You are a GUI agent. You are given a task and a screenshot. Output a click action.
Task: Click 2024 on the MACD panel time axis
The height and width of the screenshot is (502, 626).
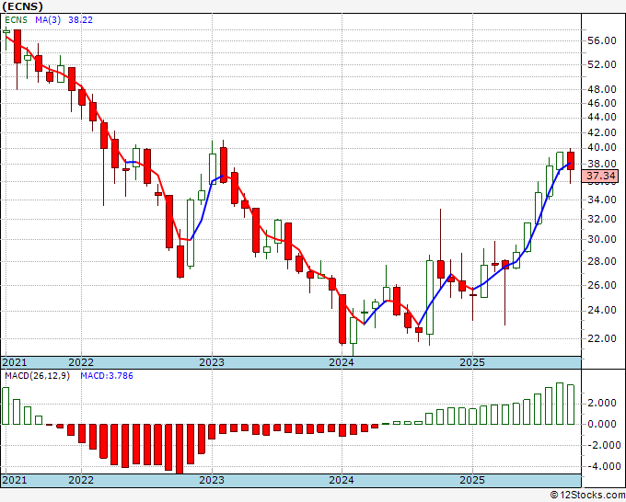(342, 480)
